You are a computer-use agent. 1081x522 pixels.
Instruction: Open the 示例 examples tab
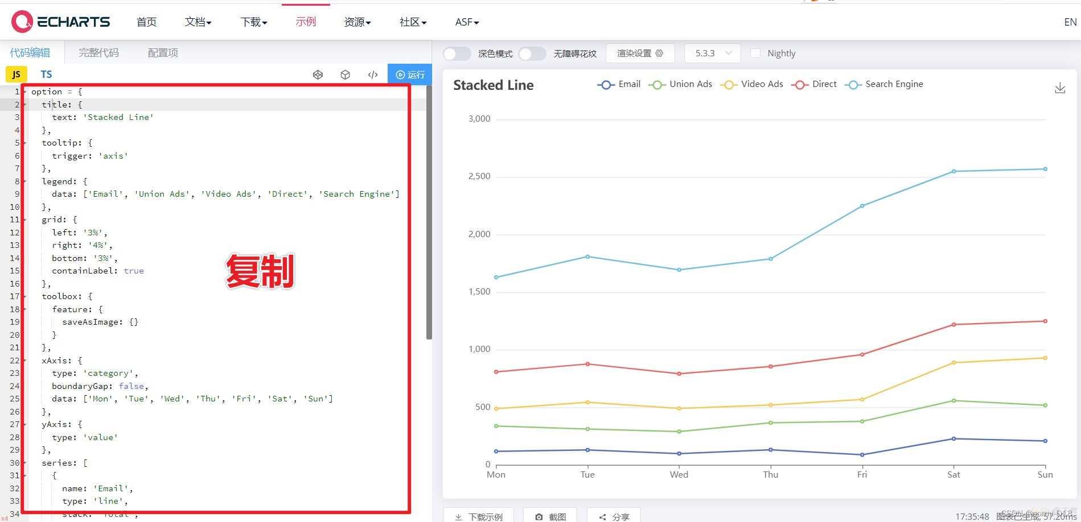306,22
